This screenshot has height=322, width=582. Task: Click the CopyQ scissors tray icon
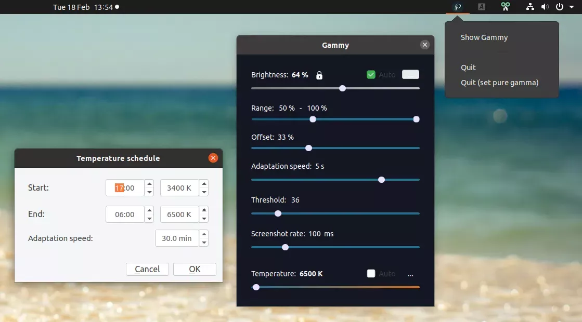coord(505,7)
